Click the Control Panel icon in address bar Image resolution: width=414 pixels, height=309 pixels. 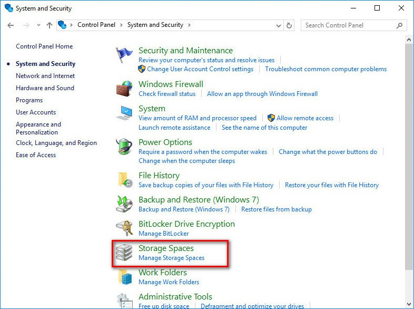pos(62,25)
